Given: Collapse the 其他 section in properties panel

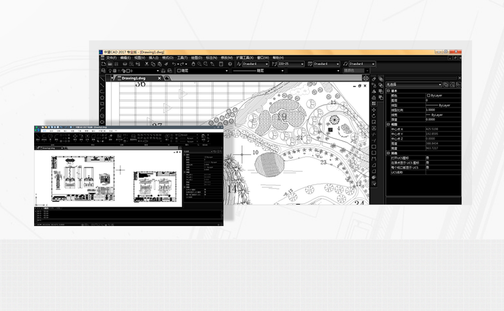Looking at the screenshot, I should click(388, 153).
